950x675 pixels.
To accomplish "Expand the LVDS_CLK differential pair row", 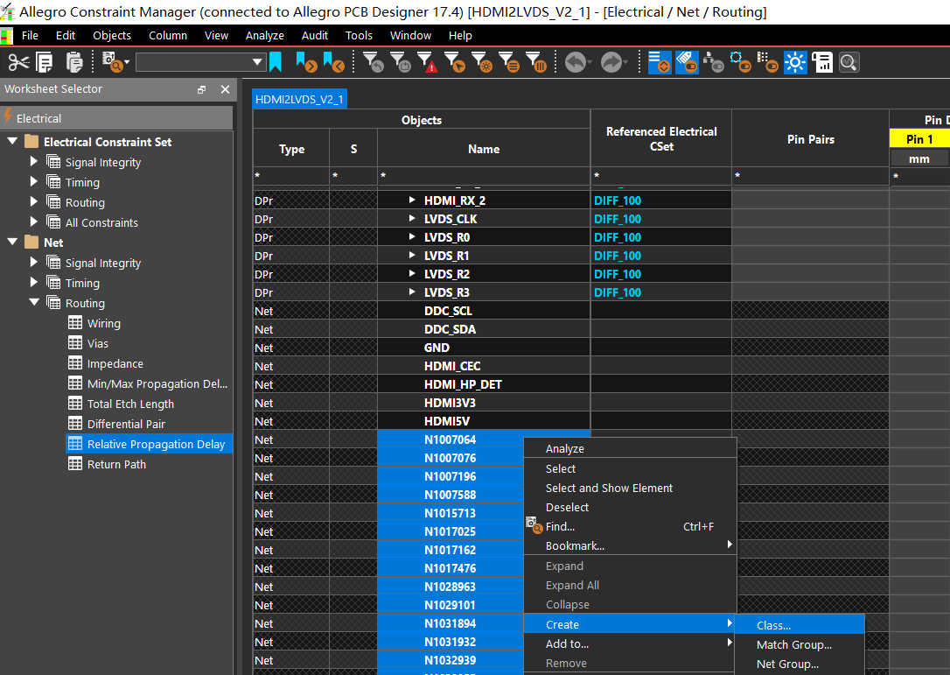I will [412, 218].
